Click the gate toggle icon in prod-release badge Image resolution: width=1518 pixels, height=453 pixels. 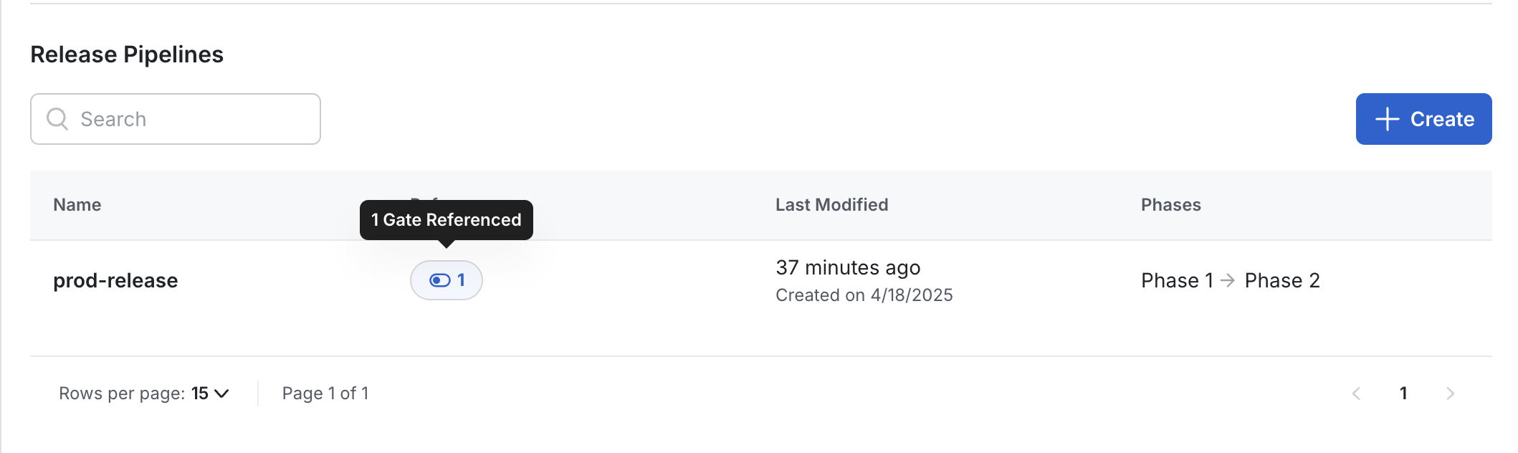coord(439,280)
